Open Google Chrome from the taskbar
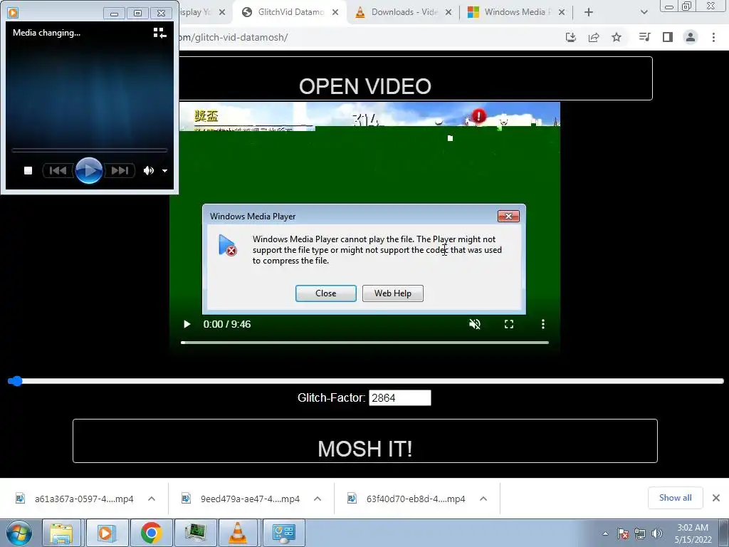The width and height of the screenshot is (729, 547). click(151, 533)
